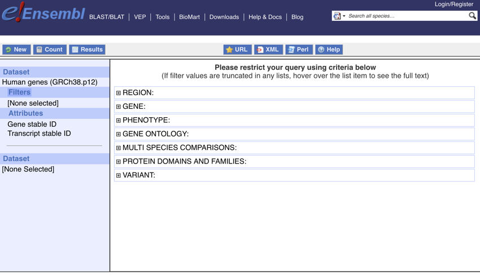Open the species selector dropdown icon
This screenshot has width=480, height=279.
(x=338, y=16)
